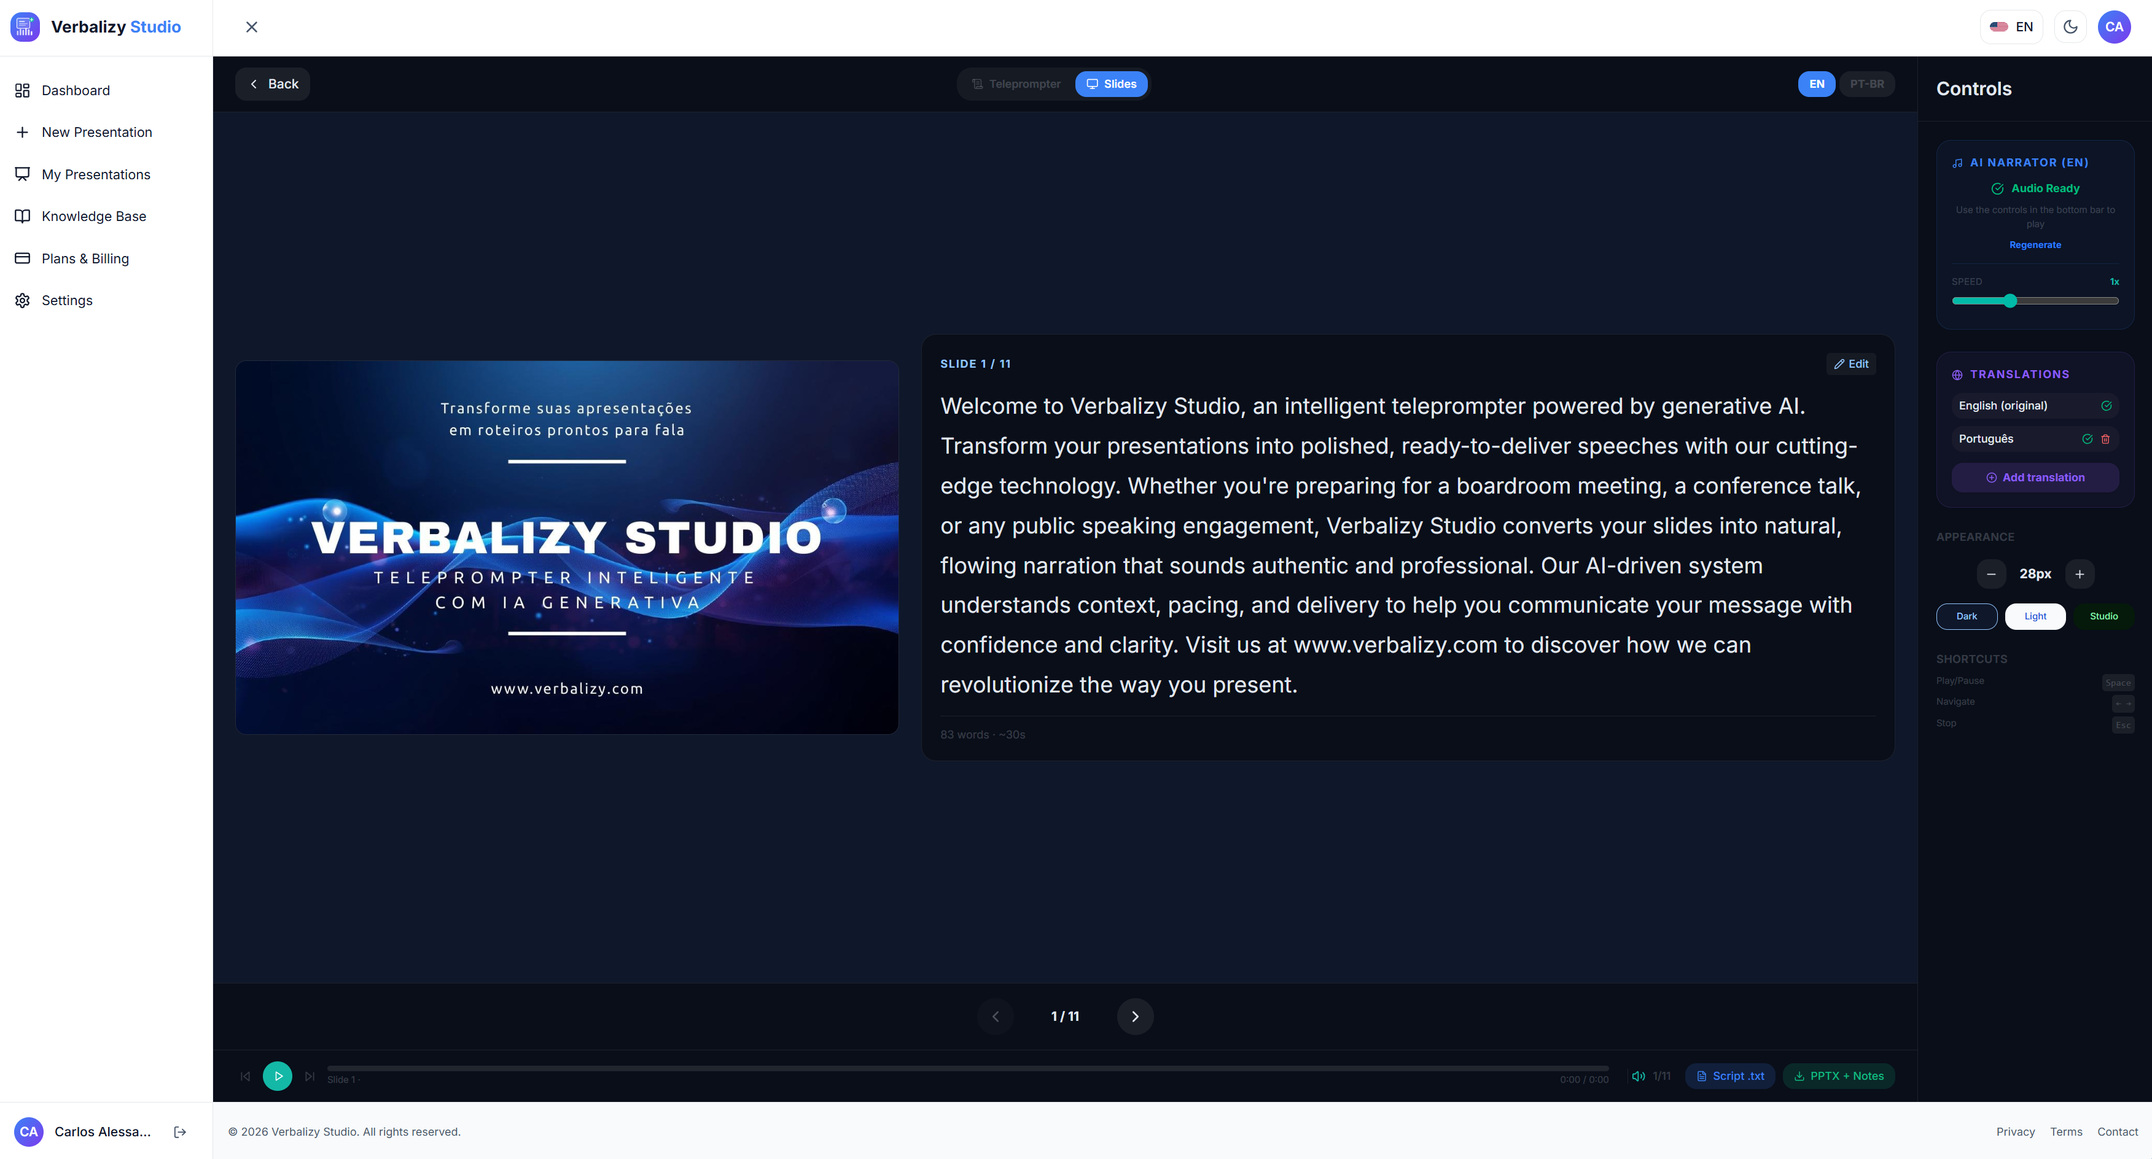Screen dimensions: 2152x1159
Task: Open the Privacy link in the footer
Action: tap(2015, 1132)
